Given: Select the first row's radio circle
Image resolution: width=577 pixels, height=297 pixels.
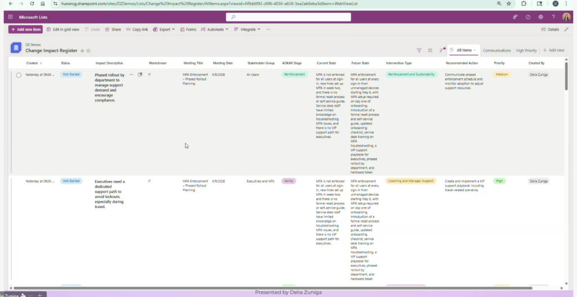Looking at the screenshot, I should tap(19, 75).
